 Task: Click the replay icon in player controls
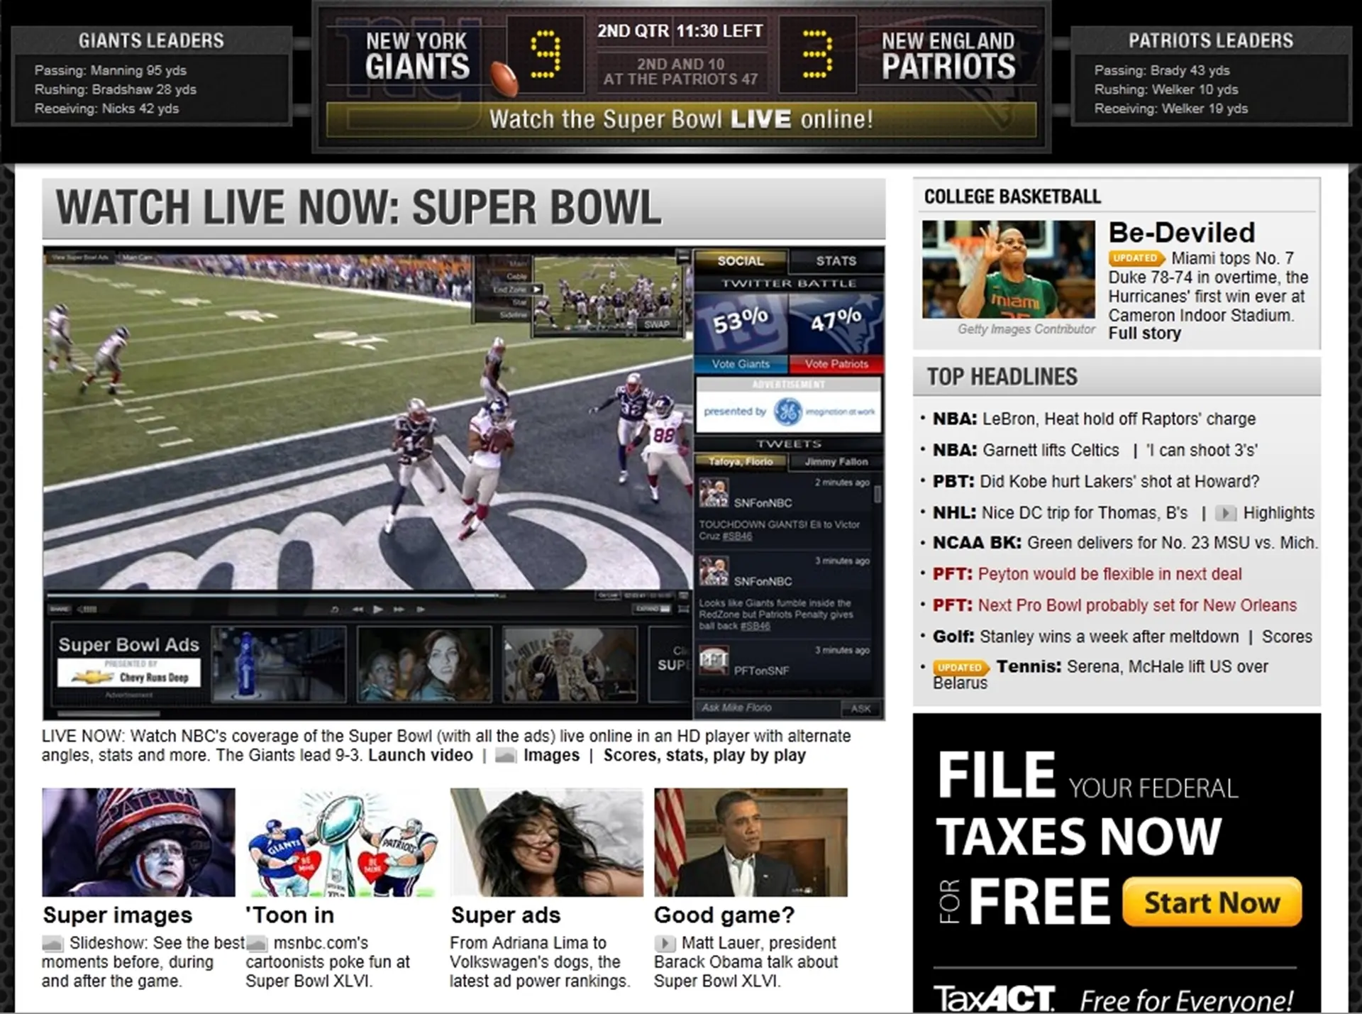335,610
